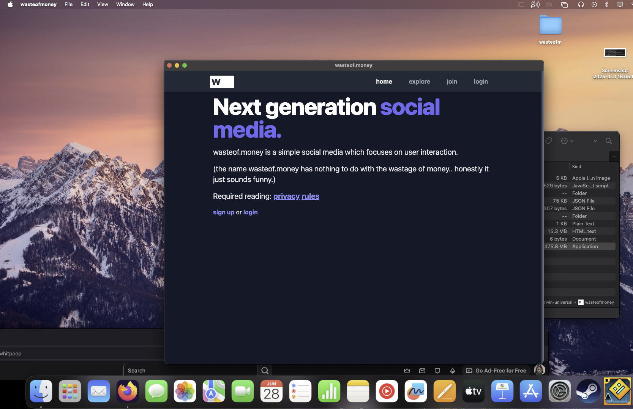
Task: Click the Finder tag icon
Action: (549, 141)
